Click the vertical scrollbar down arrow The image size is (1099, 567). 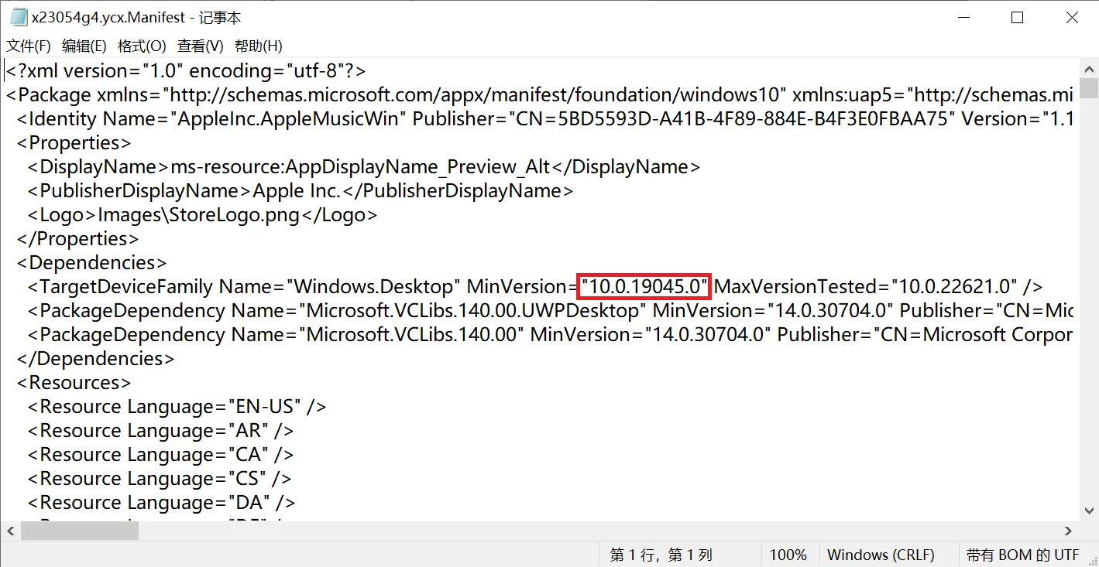pyautogui.click(x=1089, y=511)
